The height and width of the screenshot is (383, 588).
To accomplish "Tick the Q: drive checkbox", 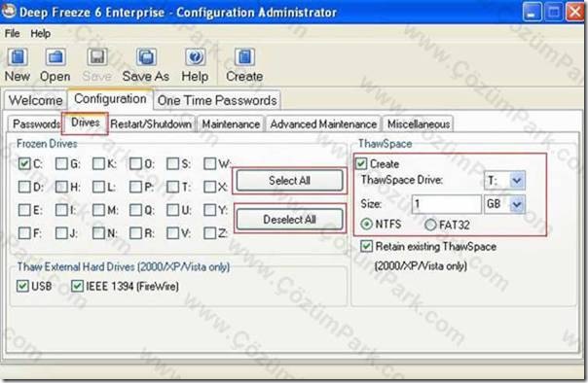I will click(135, 210).
